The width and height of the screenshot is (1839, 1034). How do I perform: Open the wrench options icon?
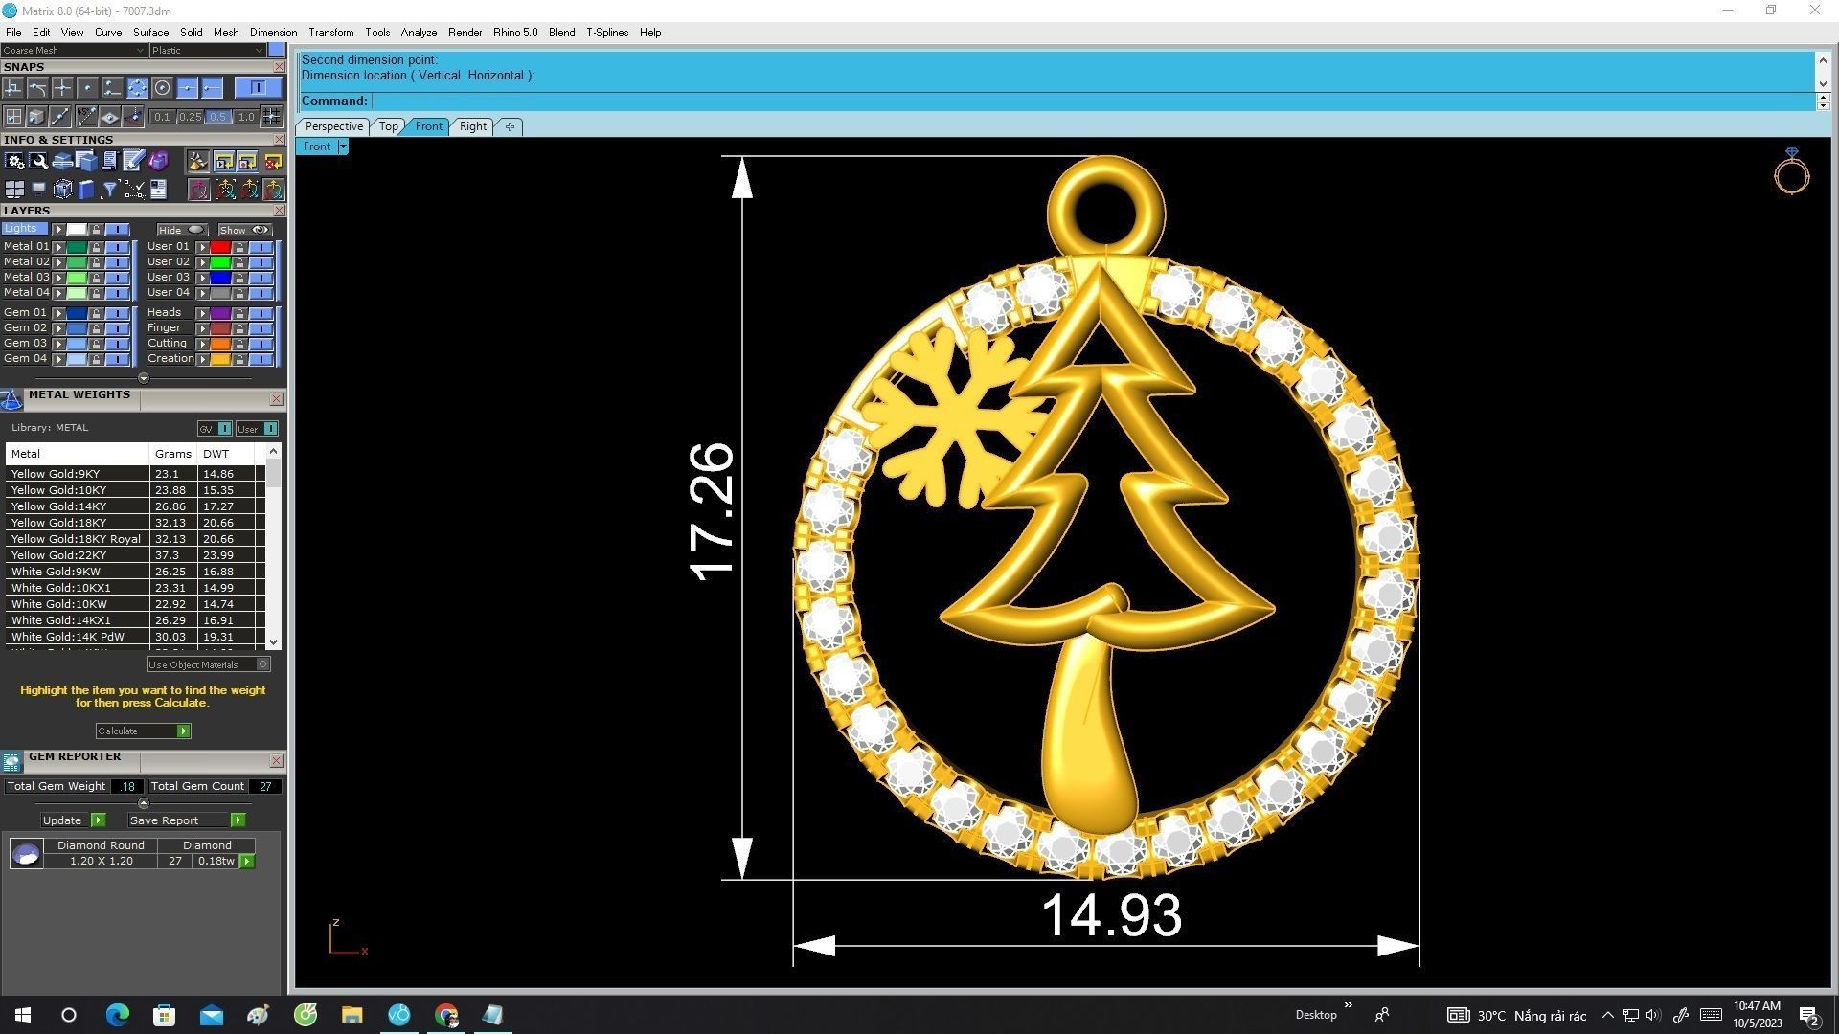click(38, 161)
